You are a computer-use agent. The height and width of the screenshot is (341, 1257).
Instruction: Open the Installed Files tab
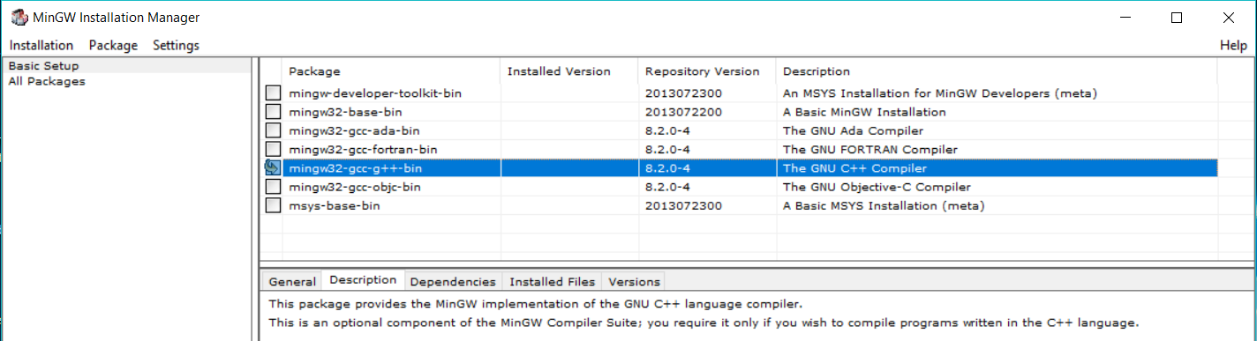tap(553, 282)
